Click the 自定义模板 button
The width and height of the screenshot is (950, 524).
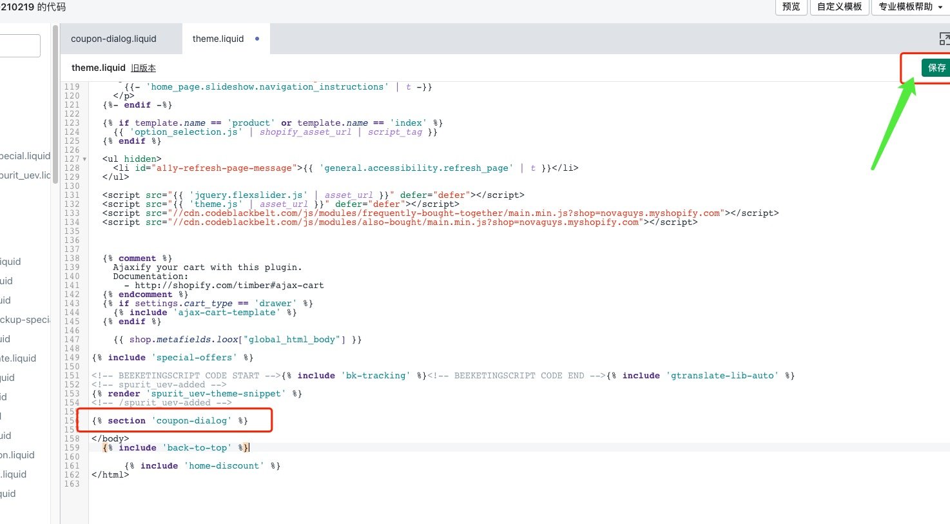tap(839, 8)
